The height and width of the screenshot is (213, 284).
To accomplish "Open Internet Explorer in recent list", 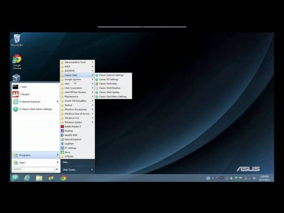I will [x=36, y=102].
